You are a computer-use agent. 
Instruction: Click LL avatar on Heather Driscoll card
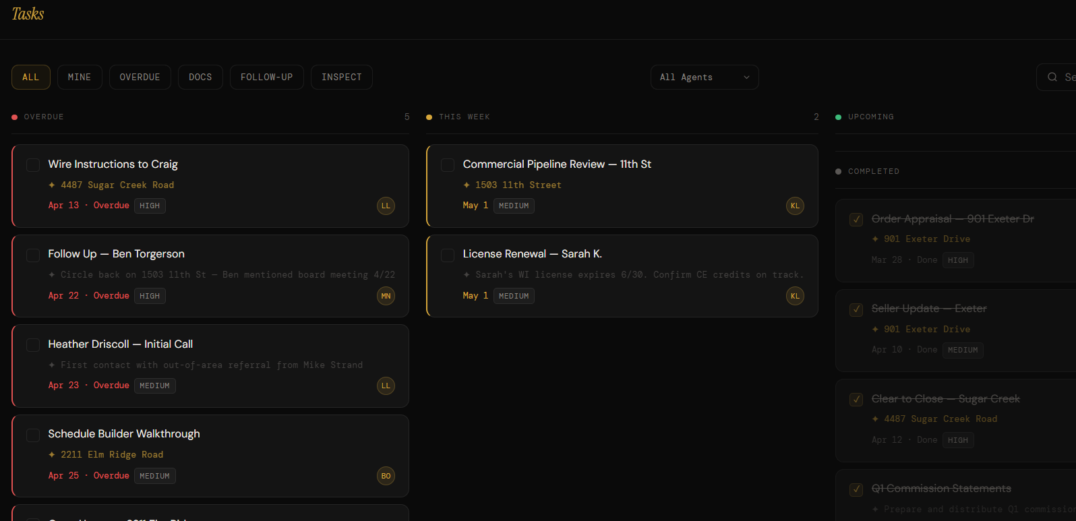386,386
